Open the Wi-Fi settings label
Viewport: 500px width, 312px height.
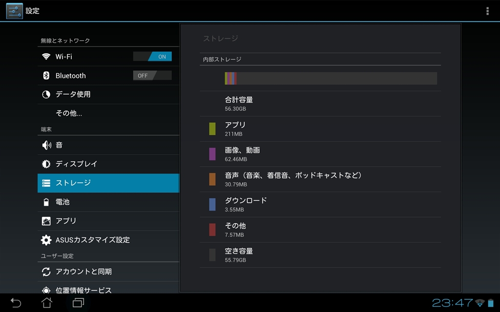click(x=64, y=57)
